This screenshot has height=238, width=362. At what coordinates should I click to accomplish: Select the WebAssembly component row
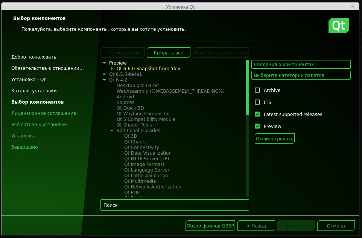(x=170, y=91)
